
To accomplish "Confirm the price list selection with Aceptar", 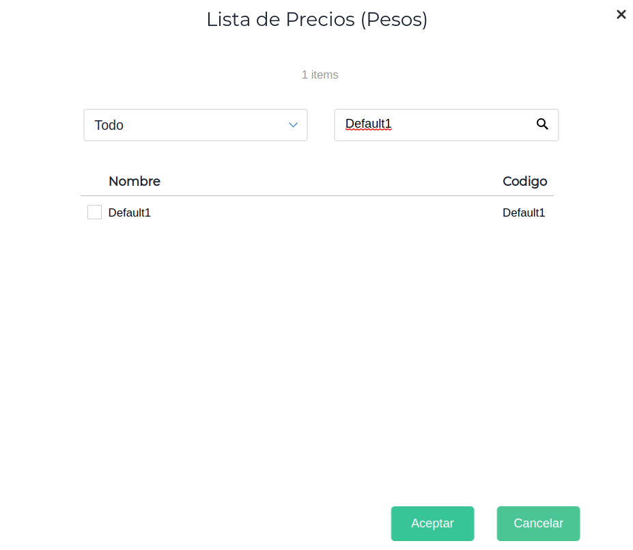I will point(432,523).
